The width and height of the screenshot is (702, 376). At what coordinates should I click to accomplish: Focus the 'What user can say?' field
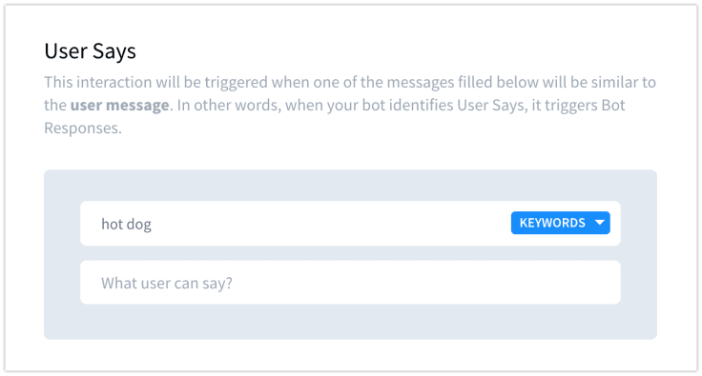coord(350,283)
